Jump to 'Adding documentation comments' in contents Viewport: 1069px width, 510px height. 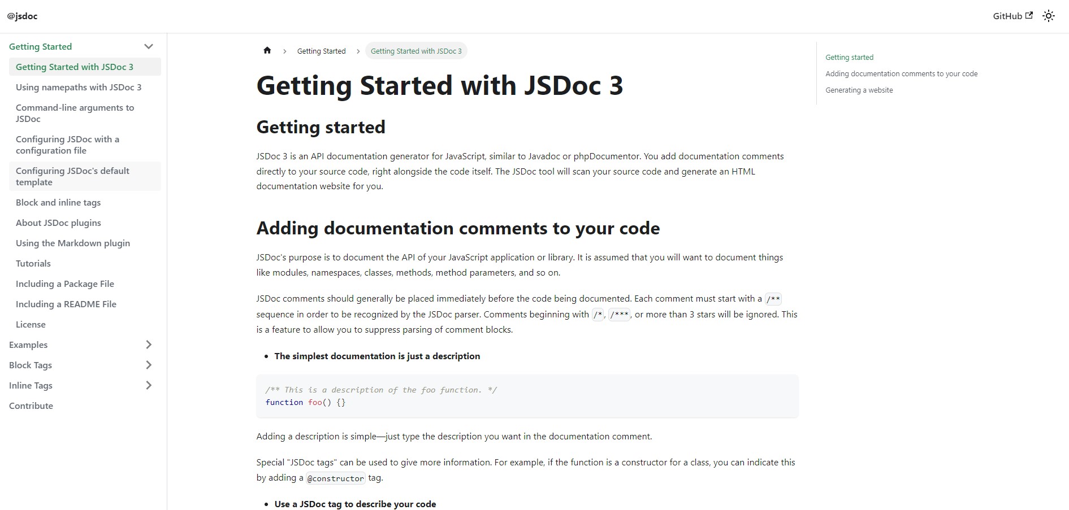[x=901, y=74]
